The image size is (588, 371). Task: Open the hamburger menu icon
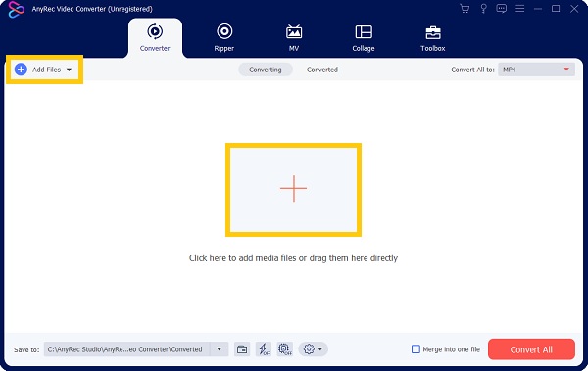519,9
